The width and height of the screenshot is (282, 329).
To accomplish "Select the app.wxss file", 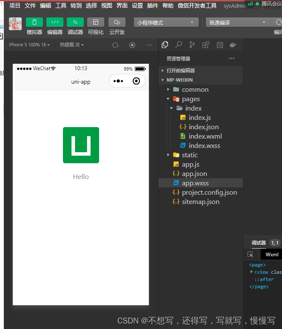I will click(x=200, y=183).
